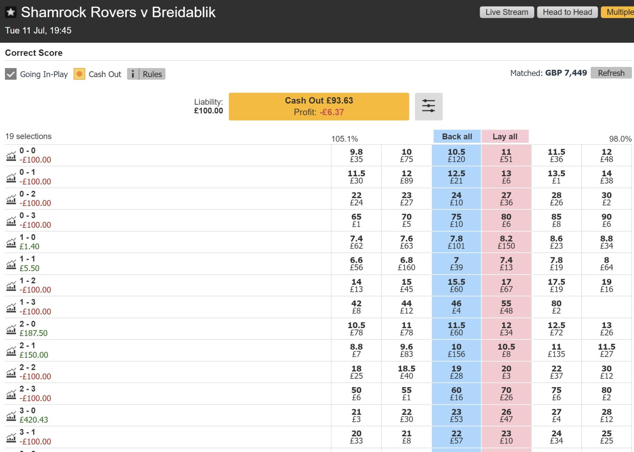The height and width of the screenshot is (452, 634).
Task: Click the star icon to favourite this match
Action: click(x=11, y=12)
